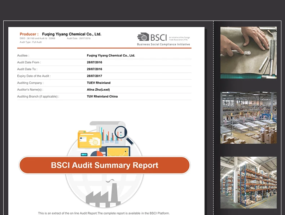Click the 'Producer :' label
This screenshot has width=285, height=215.
(x=29, y=34)
